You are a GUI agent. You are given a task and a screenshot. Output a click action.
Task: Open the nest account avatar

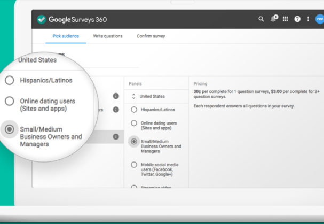[319, 19]
